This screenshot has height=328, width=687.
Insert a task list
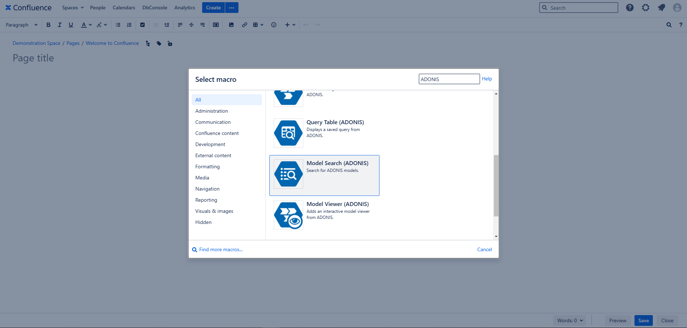point(142,25)
